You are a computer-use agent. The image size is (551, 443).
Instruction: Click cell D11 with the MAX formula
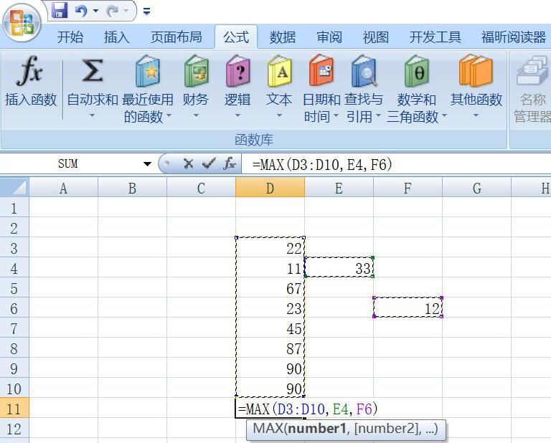(x=270, y=409)
